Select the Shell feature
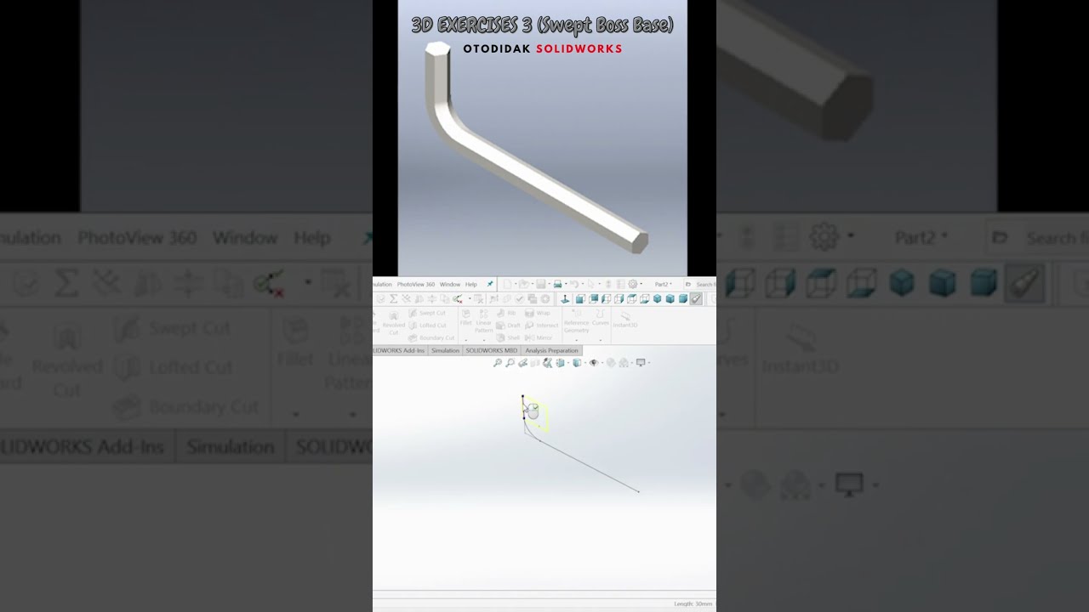Screen dimensions: 1089x612 pos(508,337)
